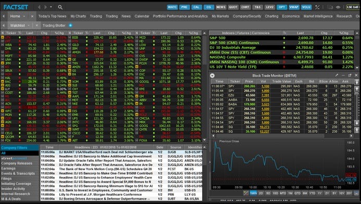This screenshot has height=204, width=361.
Task: Open the plus/minus edit shortcuts icon
Action: [x=317, y=7]
